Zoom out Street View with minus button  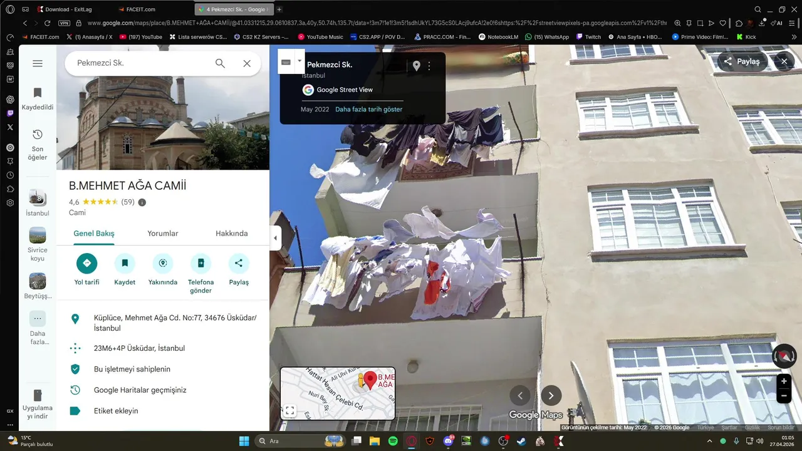tap(784, 396)
